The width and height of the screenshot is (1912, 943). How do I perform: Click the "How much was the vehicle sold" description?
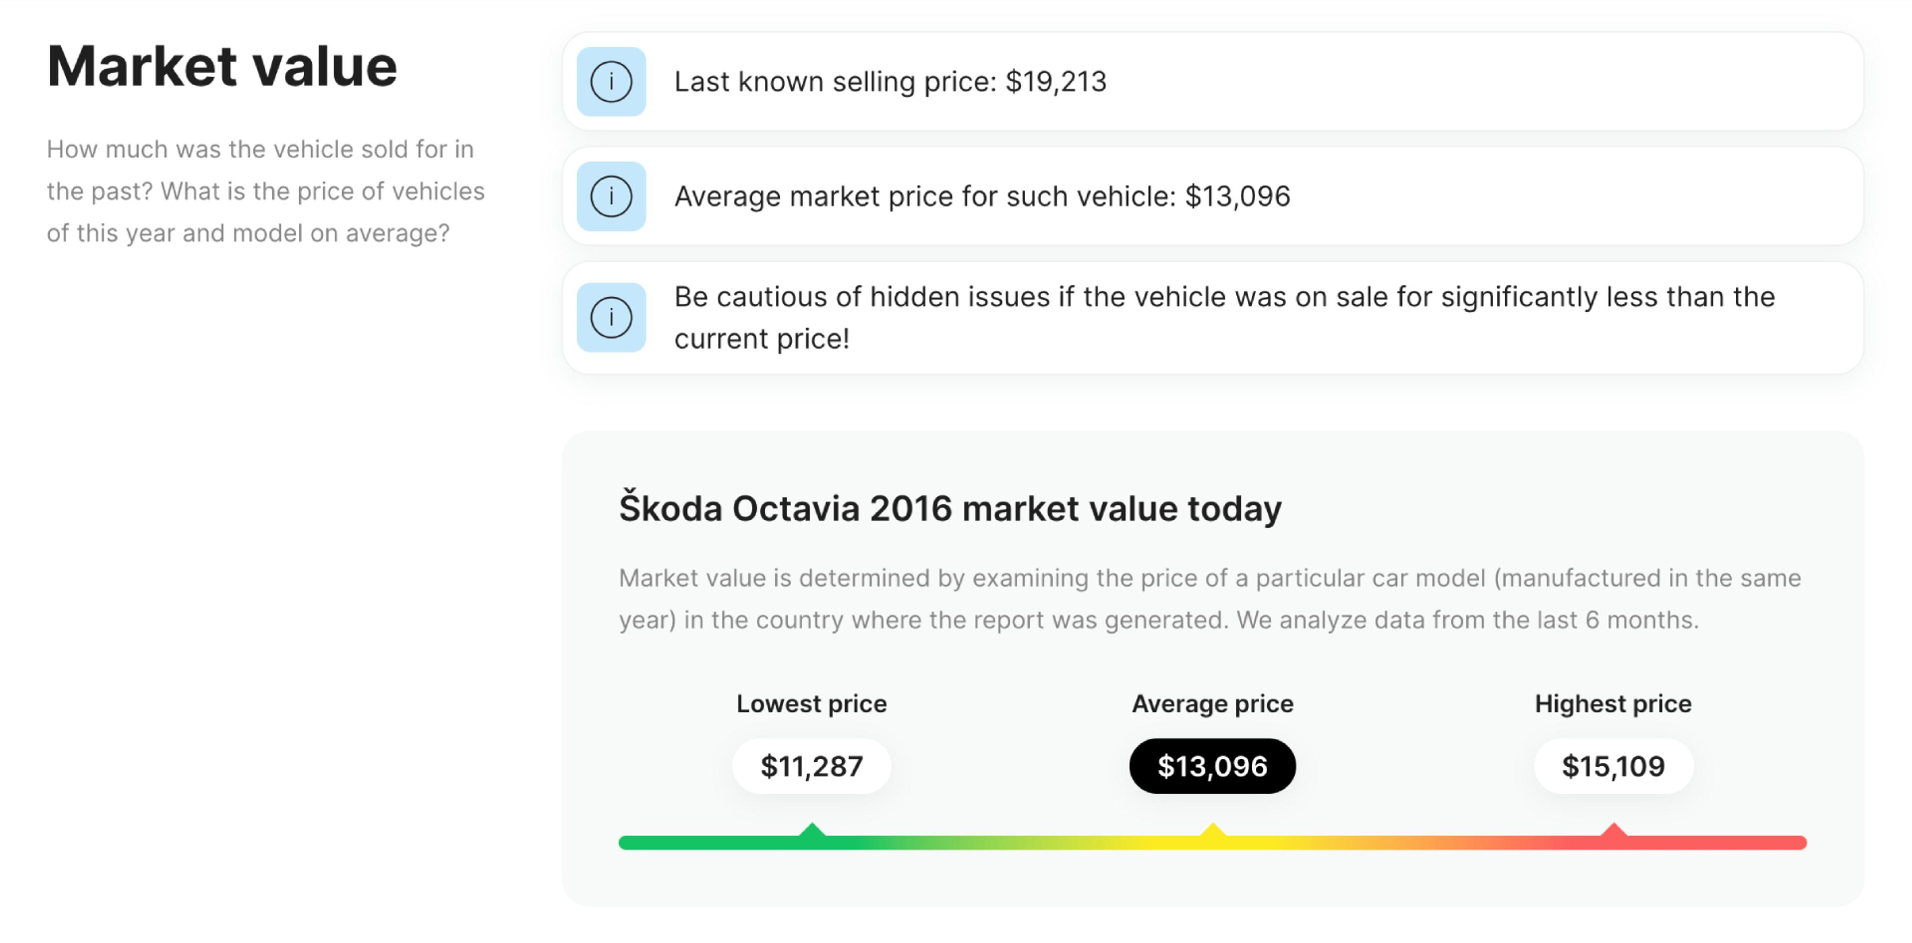265,191
